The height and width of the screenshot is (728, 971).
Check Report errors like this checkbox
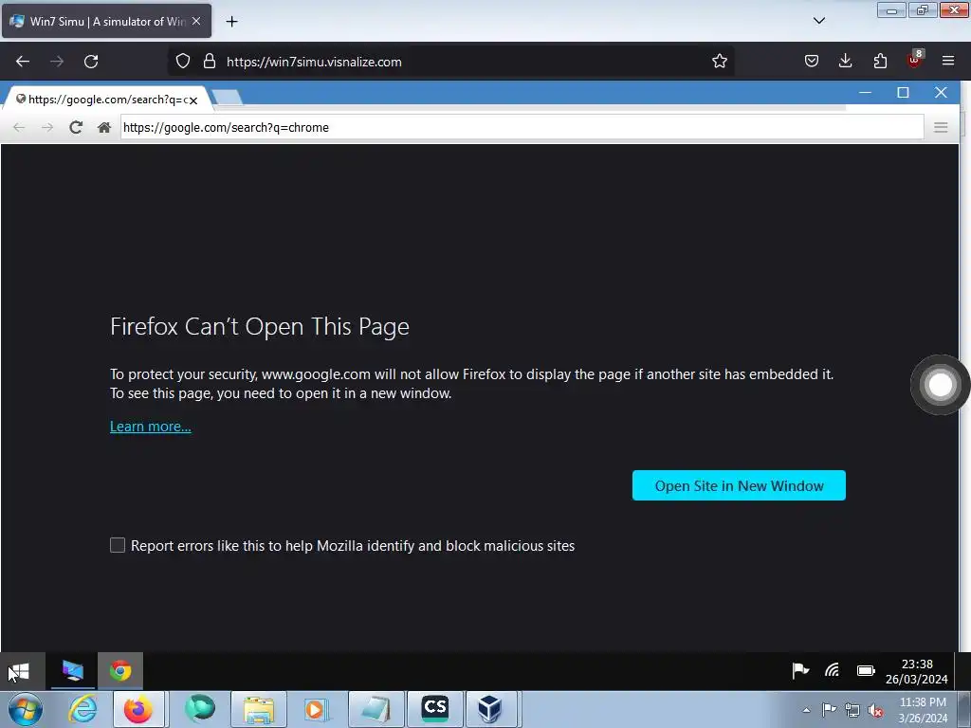[118, 545]
